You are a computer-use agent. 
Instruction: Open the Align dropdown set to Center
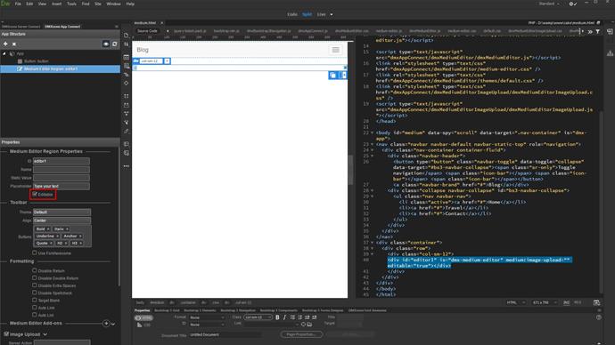coord(62,221)
